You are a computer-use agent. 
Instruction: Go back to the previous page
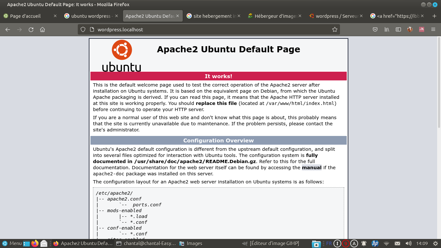pyautogui.click(x=8, y=29)
